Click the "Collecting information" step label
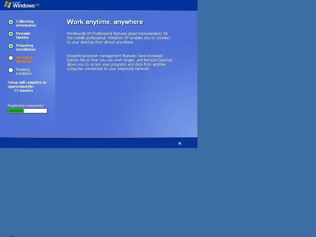Viewport: 316px width, 237px height. click(x=26, y=23)
